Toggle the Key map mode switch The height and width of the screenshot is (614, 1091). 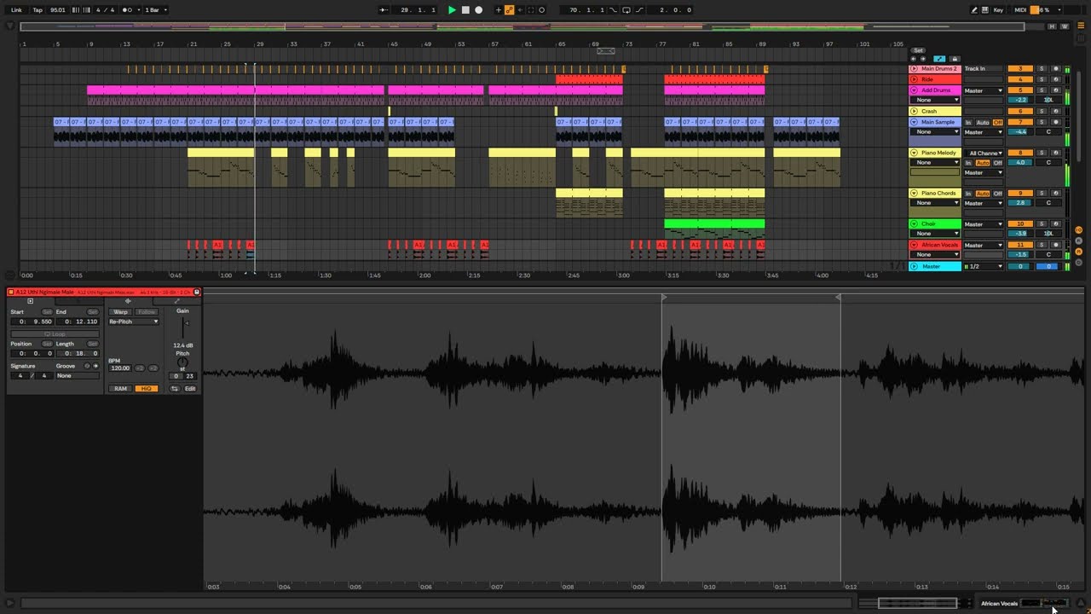coord(998,10)
